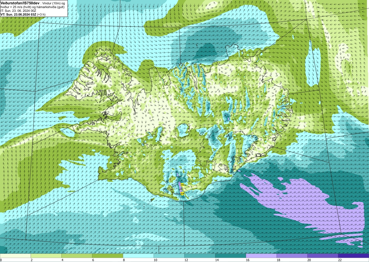Click the pale yellow 0–2 m/s legend swatch
This screenshot has height=262, width=369.
(15, 256)
